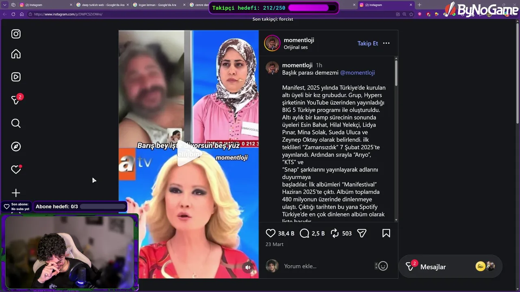Open momentloji username in caption
Viewport: 520px width, 292px height.
[297, 65]
